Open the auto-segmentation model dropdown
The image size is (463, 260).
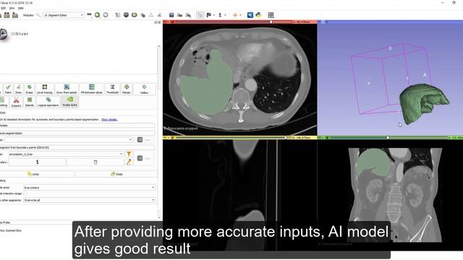[69, 139]
